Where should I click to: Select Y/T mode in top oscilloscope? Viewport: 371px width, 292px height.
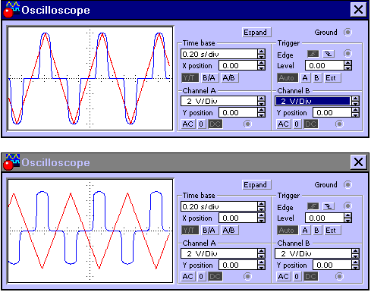coord(190,78)
